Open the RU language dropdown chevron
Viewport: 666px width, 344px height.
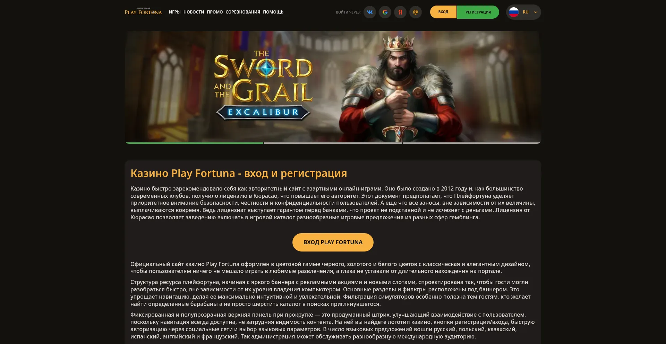pos(535,12)
